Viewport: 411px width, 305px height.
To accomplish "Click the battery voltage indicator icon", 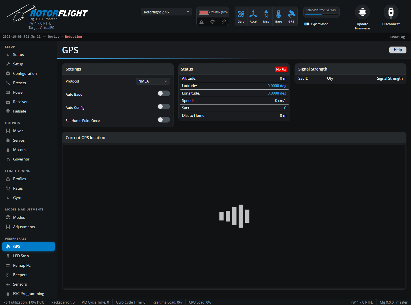I will pyautogui.click(x=204, y=12).
